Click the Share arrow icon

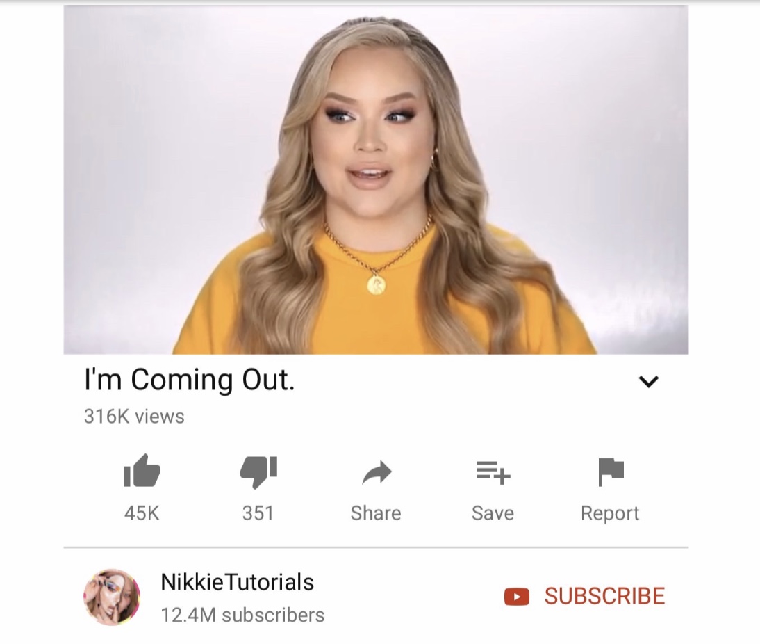[x=377, y=472]
